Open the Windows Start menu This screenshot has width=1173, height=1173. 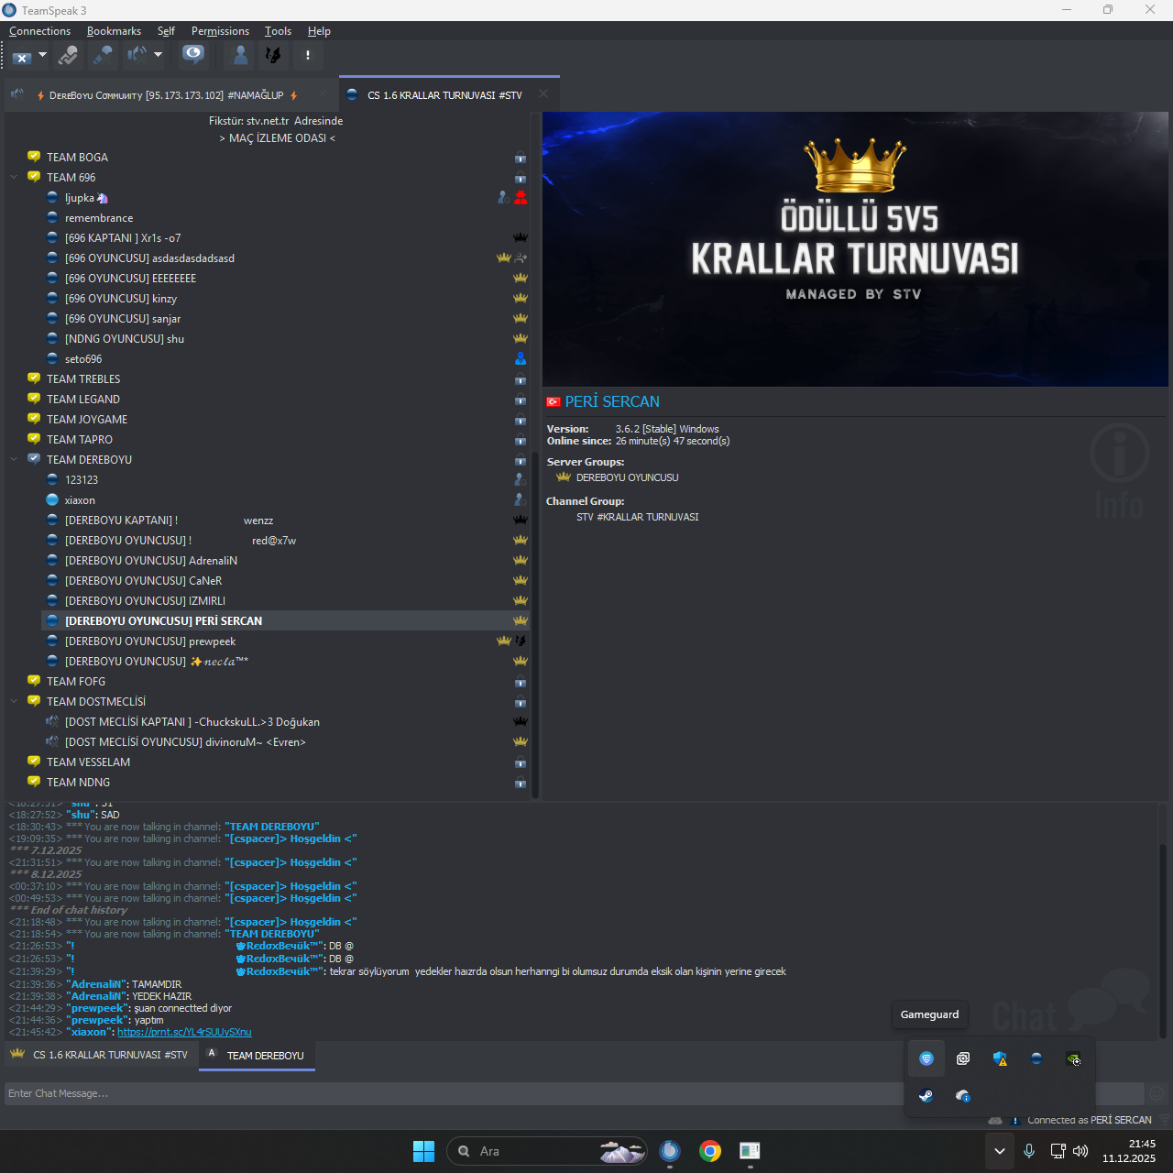(x=424, y=1151)
